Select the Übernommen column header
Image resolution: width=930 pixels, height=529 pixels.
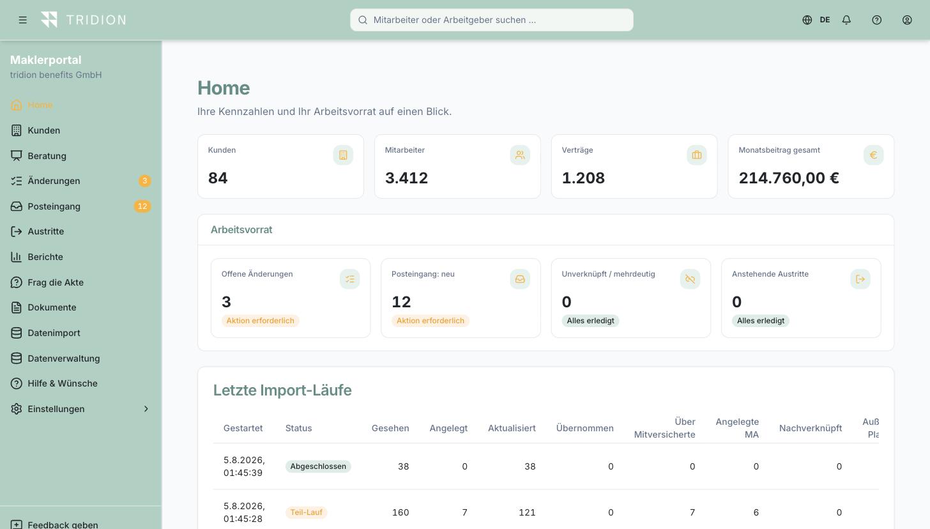[x=585, y=428]
